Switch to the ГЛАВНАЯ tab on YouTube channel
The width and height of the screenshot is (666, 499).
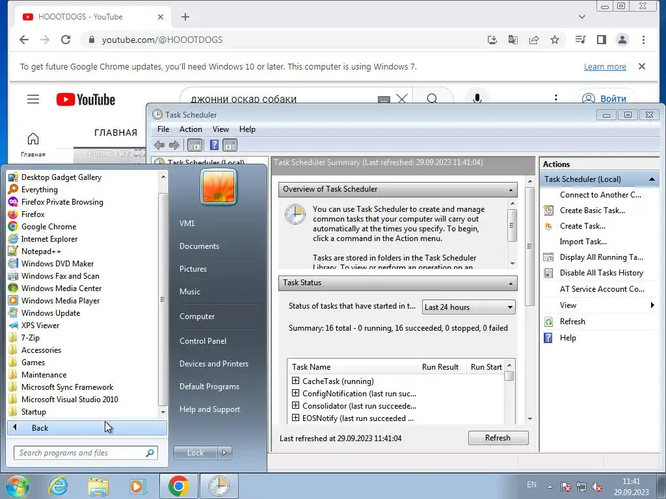(x=116, y=133)
